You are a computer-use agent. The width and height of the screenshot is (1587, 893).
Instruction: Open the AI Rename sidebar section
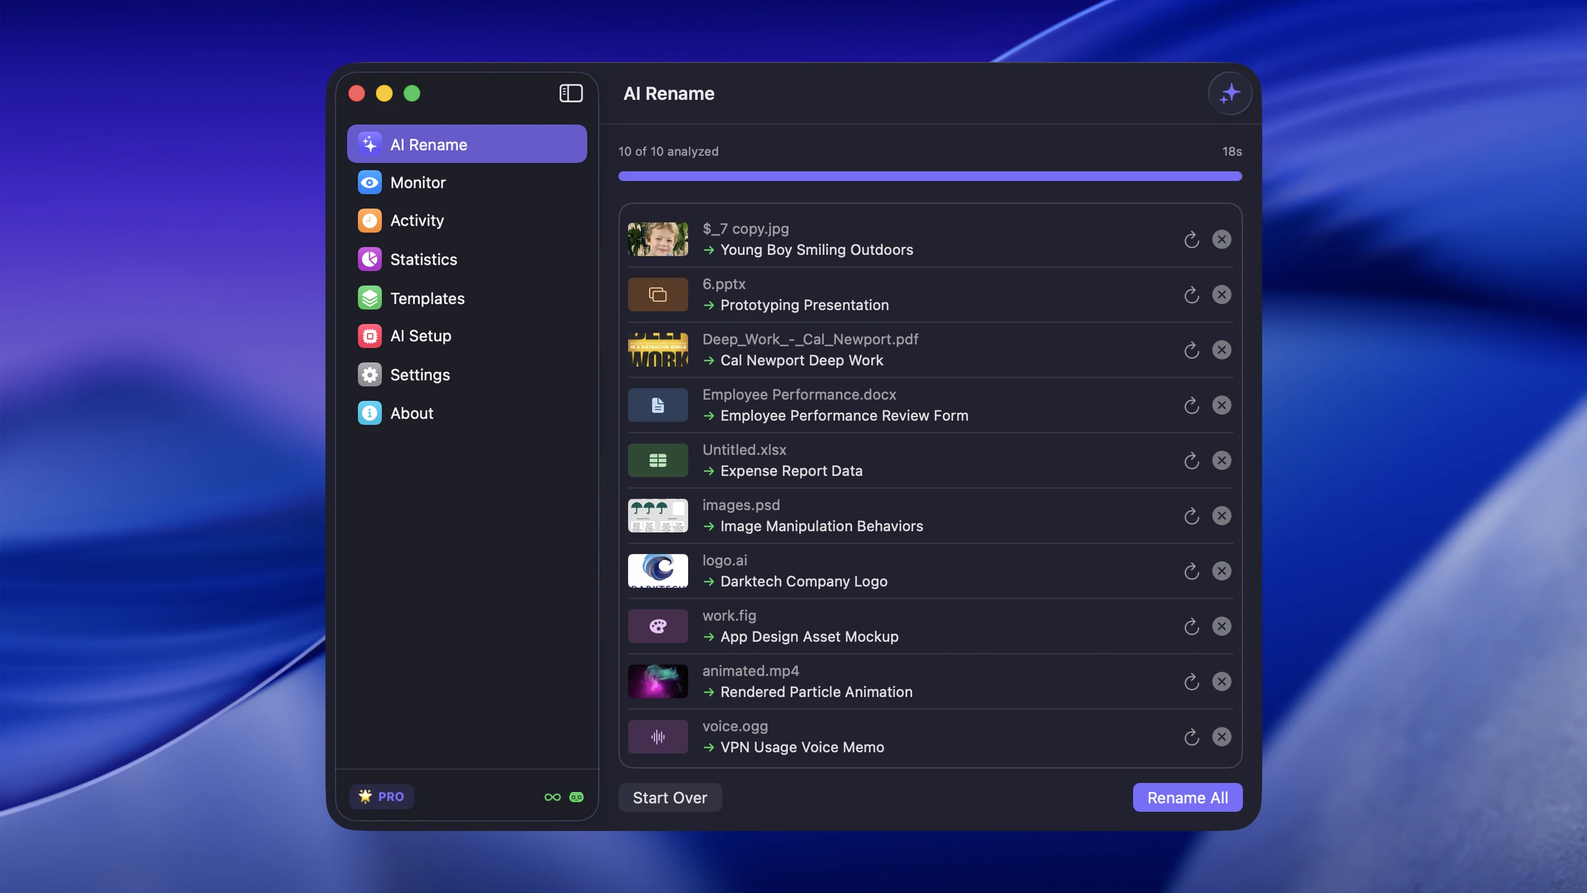(467, 144)
